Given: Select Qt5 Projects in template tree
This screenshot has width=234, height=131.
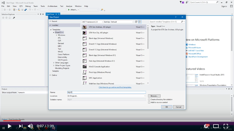Looking at the screenshot, I should pos(62,60).
